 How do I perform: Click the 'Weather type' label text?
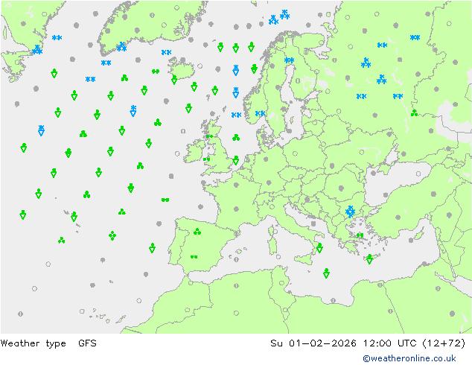33,343
